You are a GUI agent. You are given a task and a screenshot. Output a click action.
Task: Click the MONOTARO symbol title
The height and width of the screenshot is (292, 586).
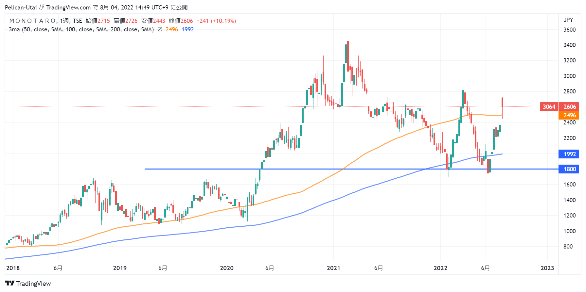point(33,21)
